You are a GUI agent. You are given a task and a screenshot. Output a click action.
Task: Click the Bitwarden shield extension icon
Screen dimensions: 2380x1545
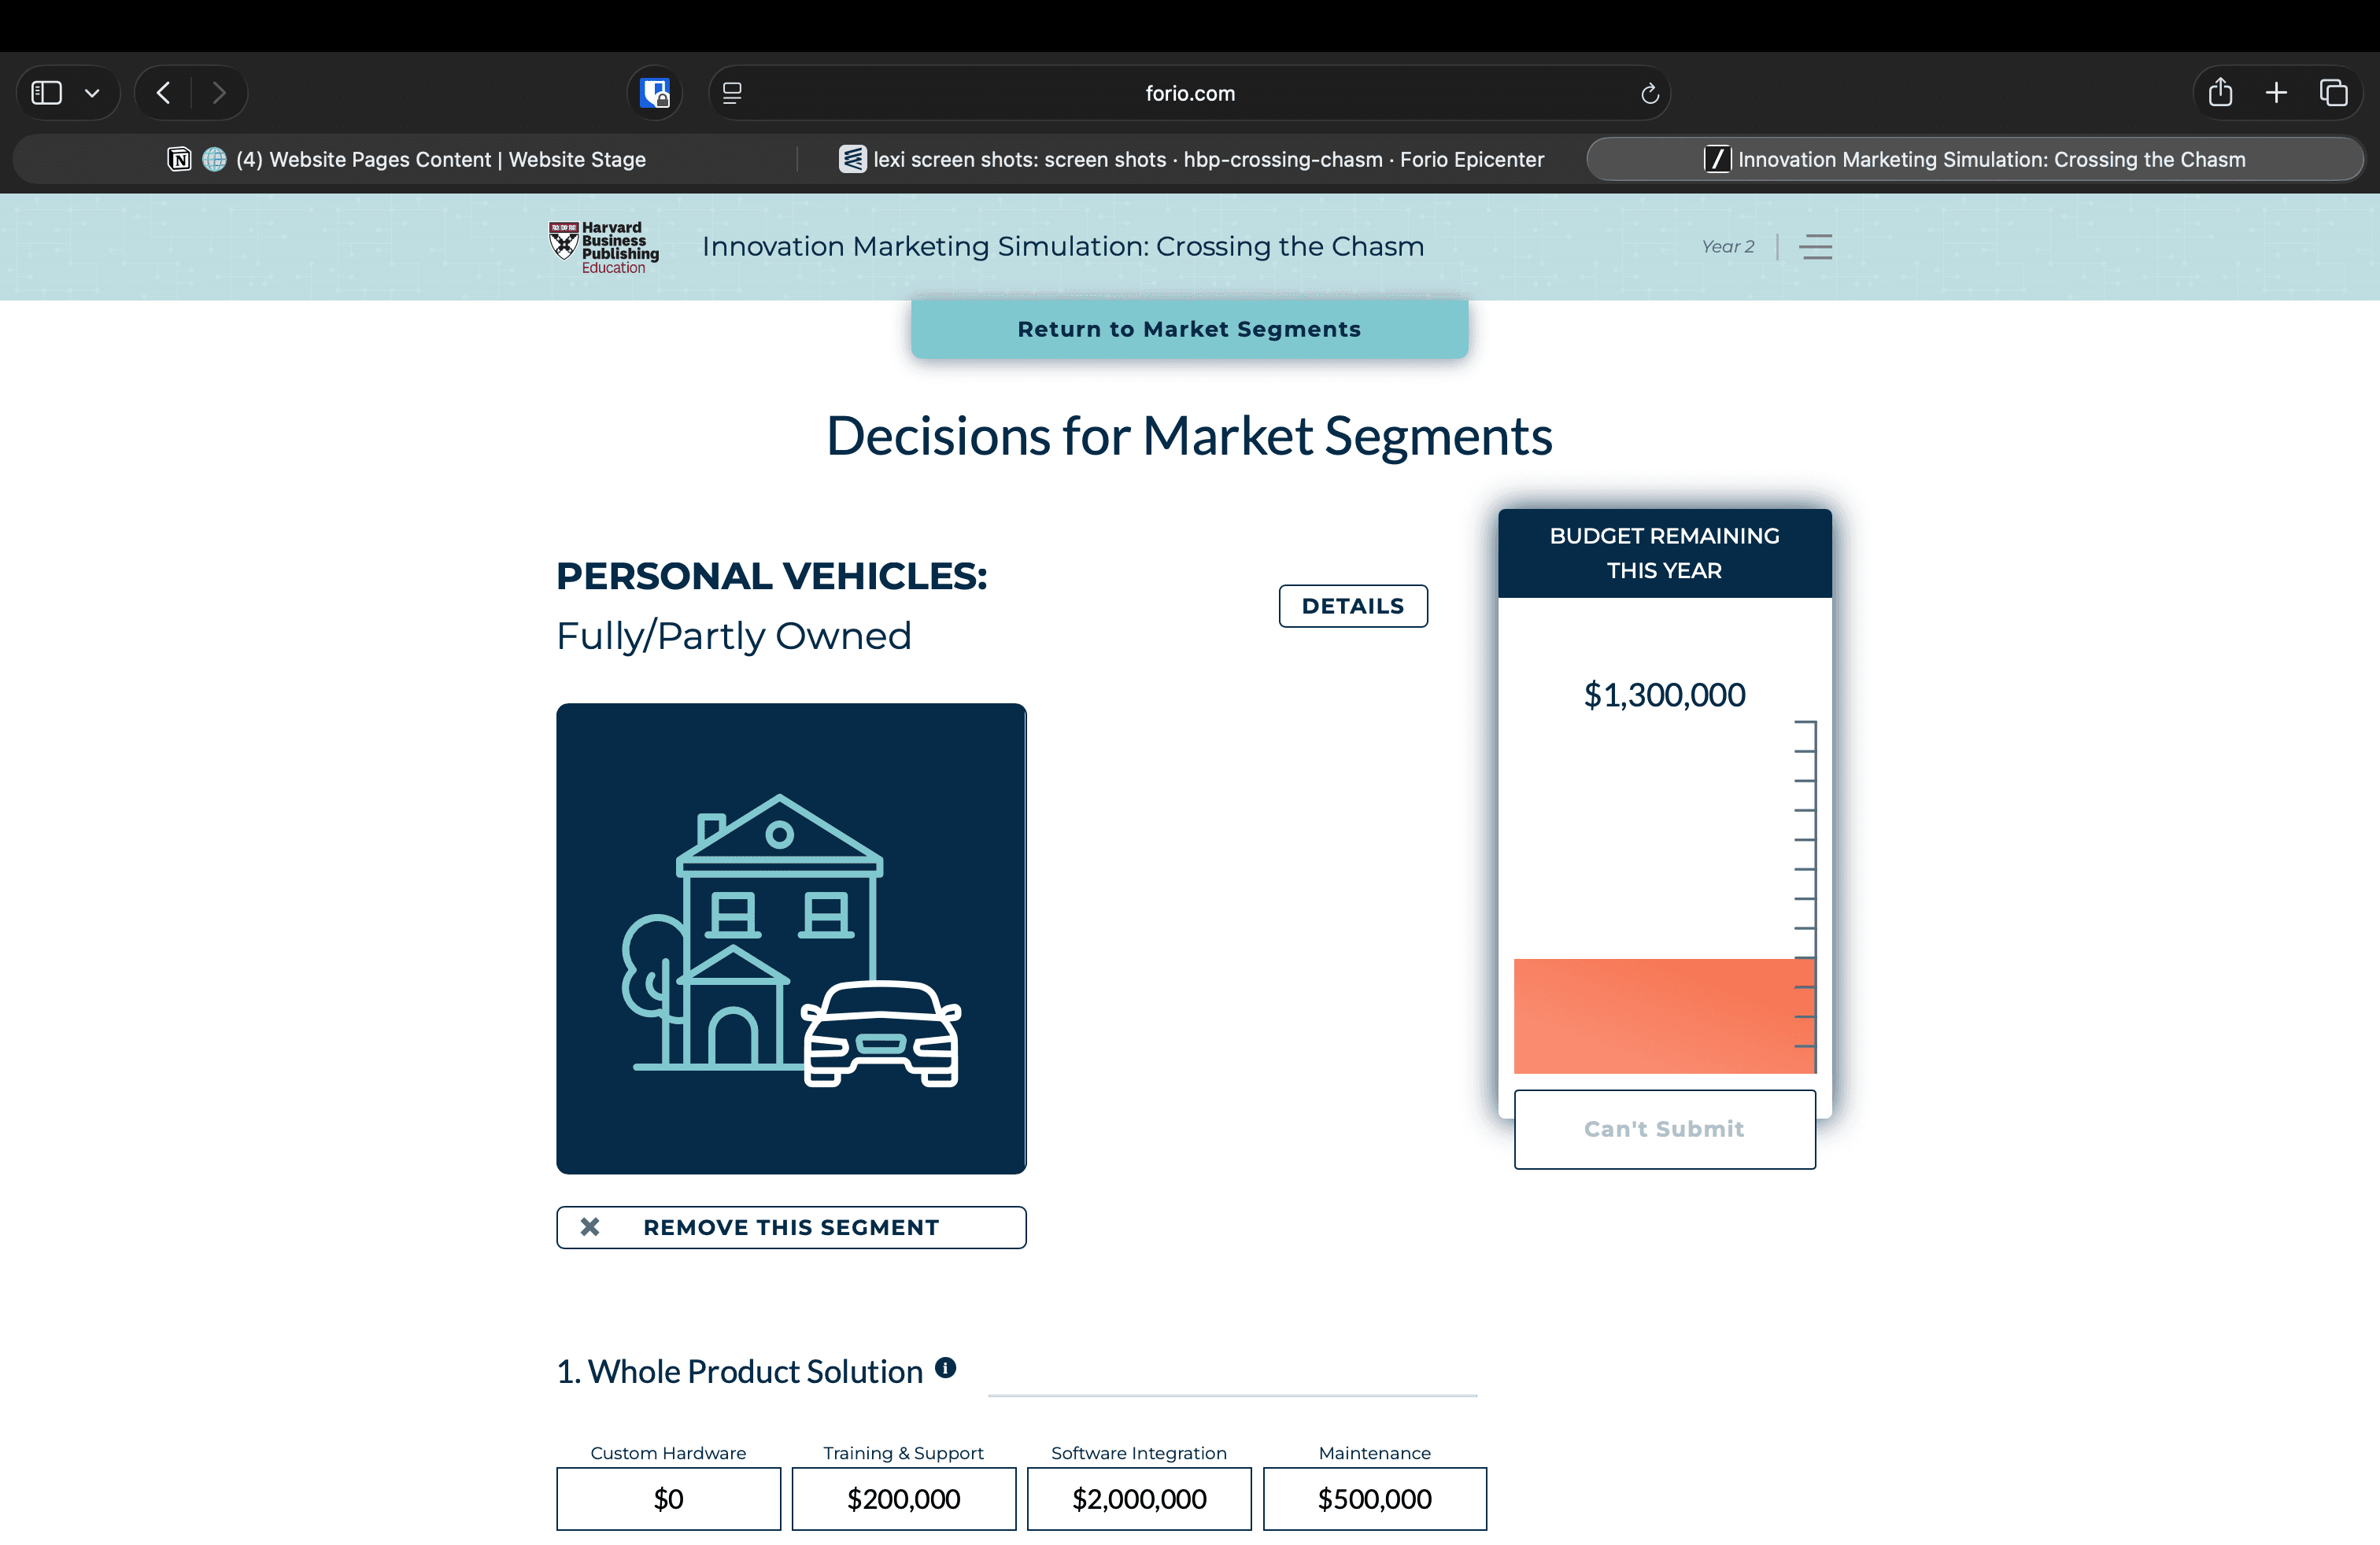click(x=655, y=93)
